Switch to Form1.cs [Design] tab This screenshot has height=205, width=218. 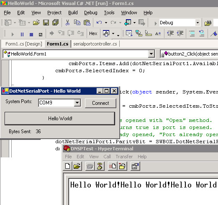click(x=24, y=44)
